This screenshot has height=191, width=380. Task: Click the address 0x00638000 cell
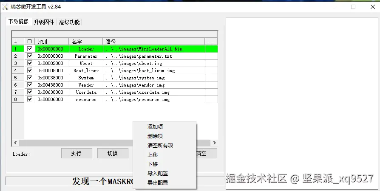pos(52,92)
